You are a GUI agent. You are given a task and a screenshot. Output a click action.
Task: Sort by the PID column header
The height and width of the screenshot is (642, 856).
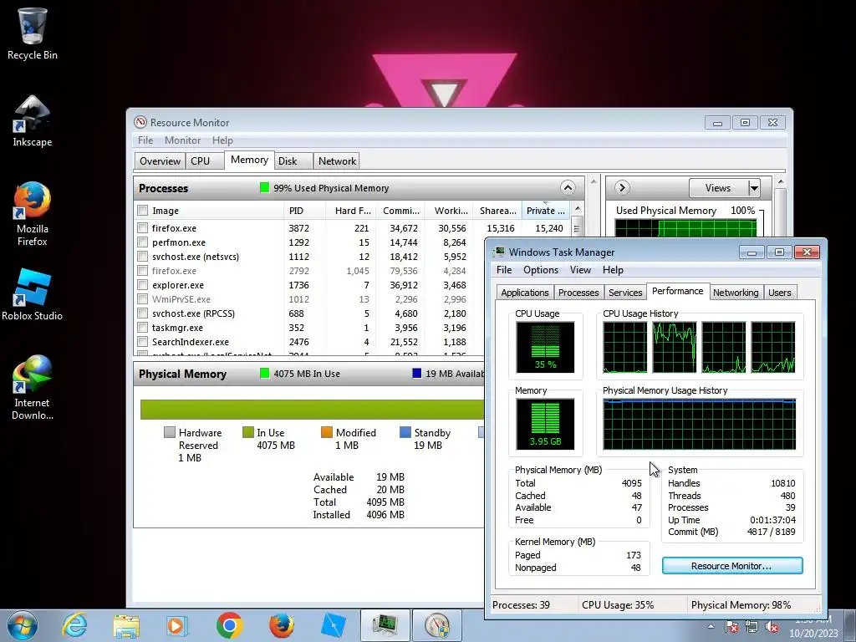304,211
